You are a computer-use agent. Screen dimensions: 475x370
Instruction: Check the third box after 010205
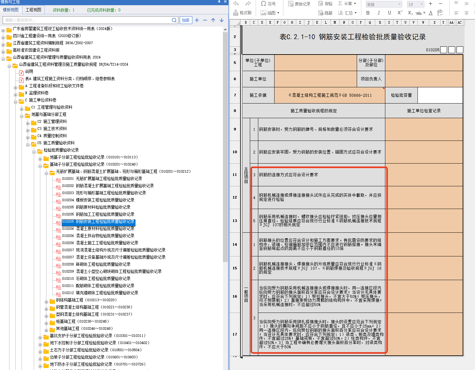[460, 50]
